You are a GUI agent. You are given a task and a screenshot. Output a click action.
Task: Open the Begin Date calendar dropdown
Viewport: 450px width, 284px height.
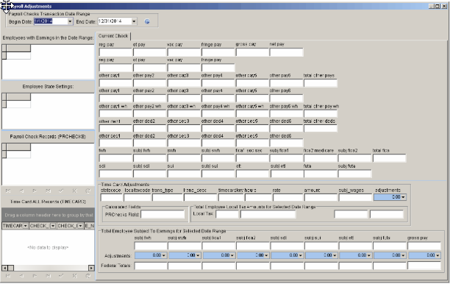70,21
